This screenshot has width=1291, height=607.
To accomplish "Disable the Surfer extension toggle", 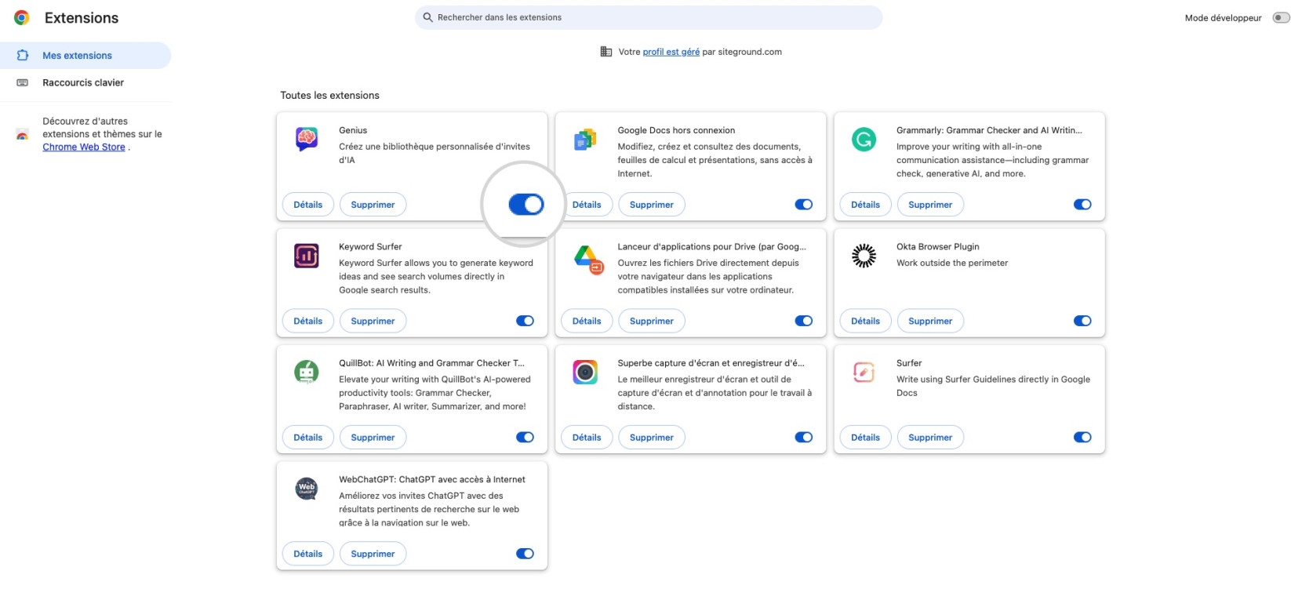I will [x=1082, y=438].
